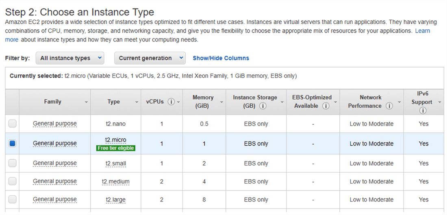
Task: Click General purpose in the t2.micro row
Action: click(x=55, y=143)
